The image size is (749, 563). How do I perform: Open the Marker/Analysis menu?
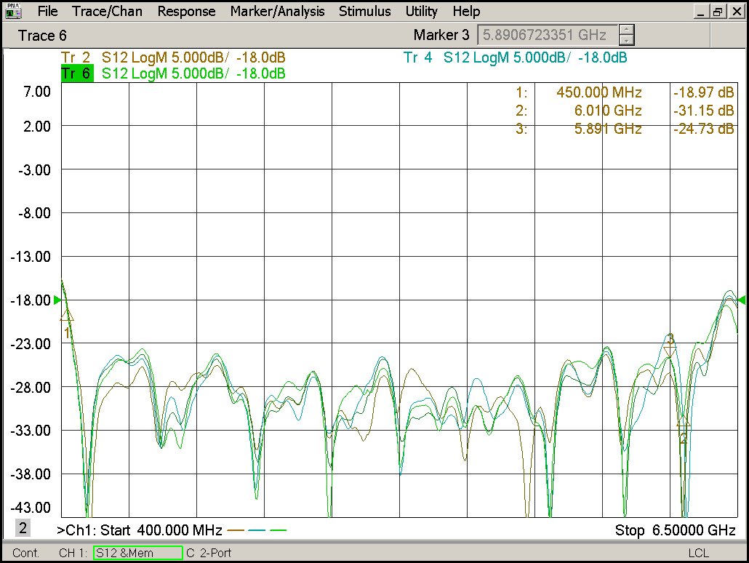pos(276,12)
